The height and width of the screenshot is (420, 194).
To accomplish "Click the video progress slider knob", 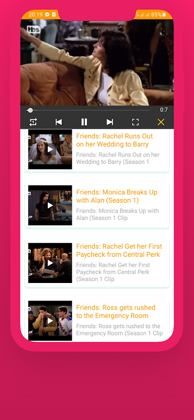I will coord(30,110).
